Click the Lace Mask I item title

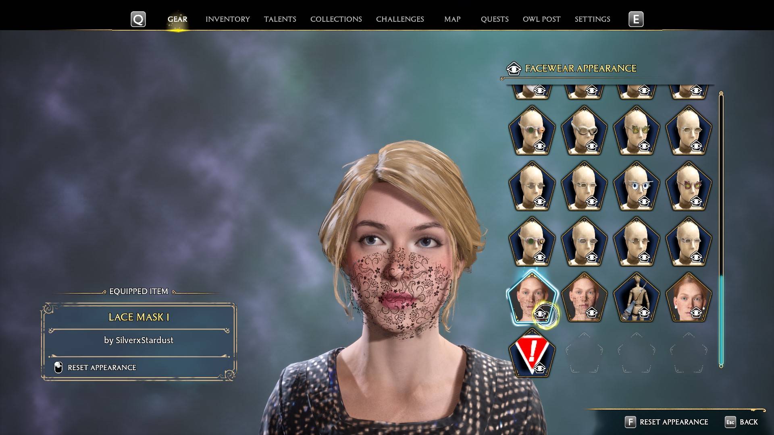(139, 317)
